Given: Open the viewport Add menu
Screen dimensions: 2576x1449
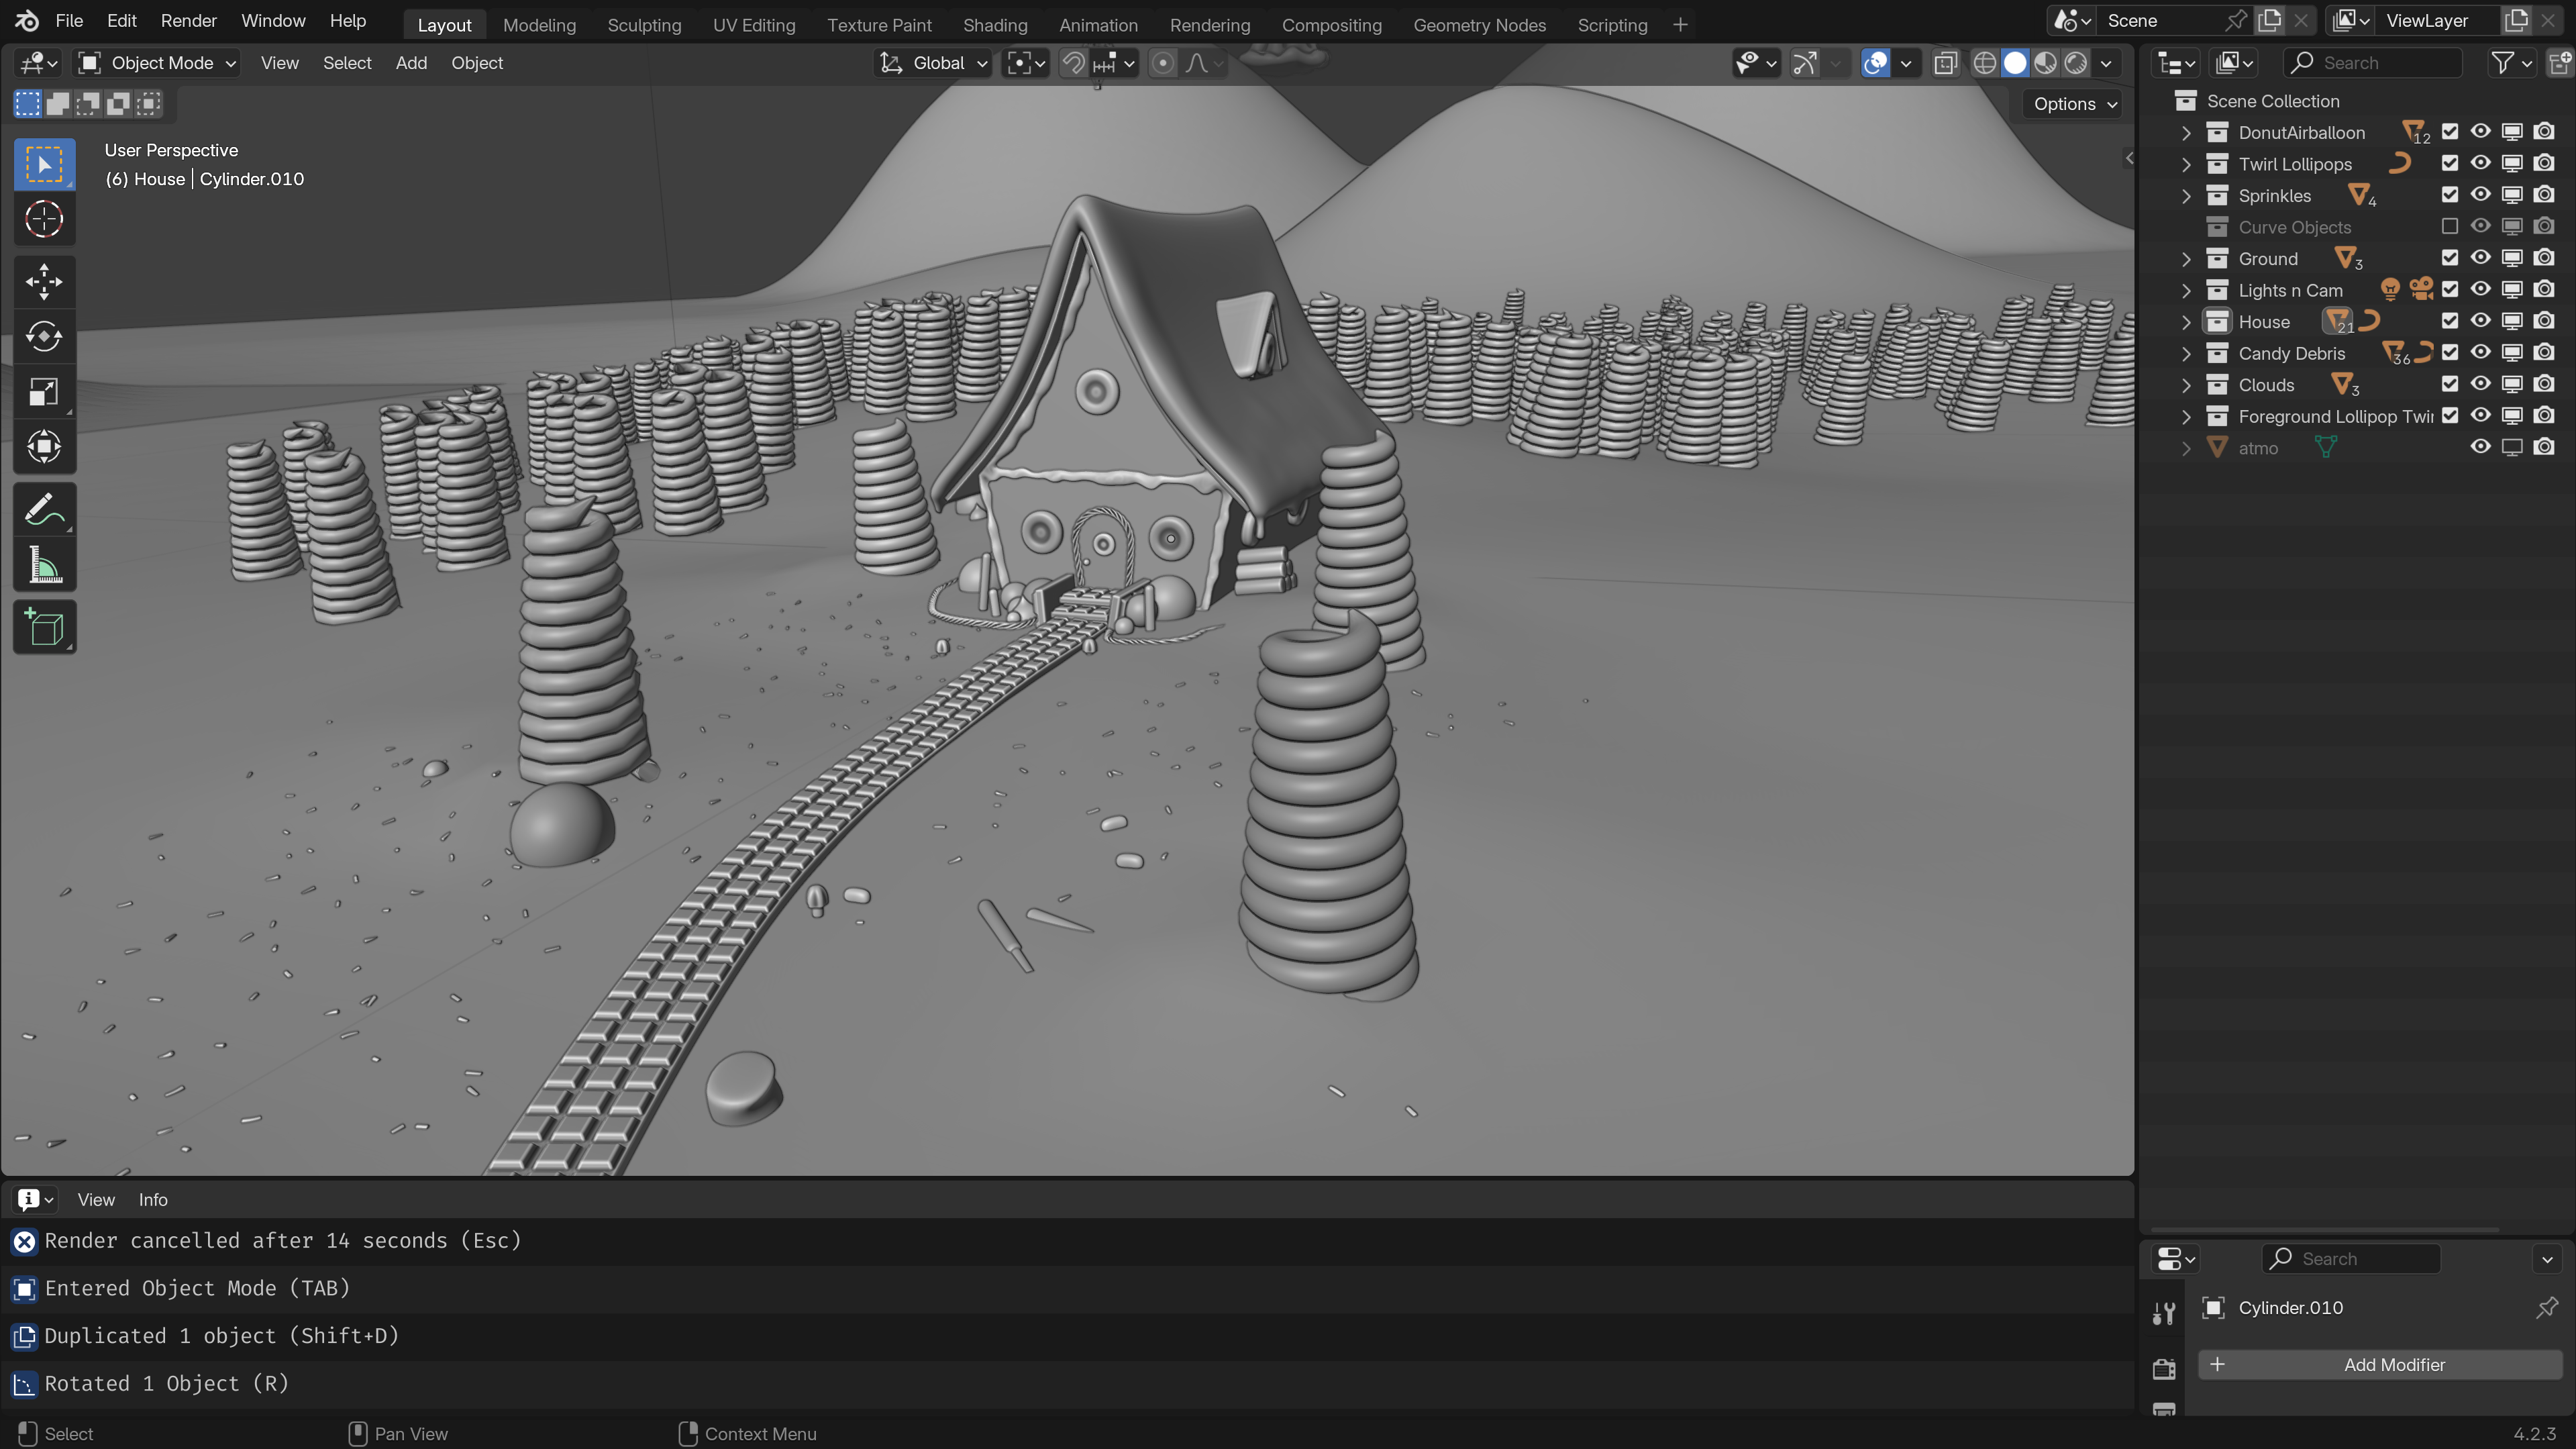Looking at the screenshot, I should [x=411, y=63].
